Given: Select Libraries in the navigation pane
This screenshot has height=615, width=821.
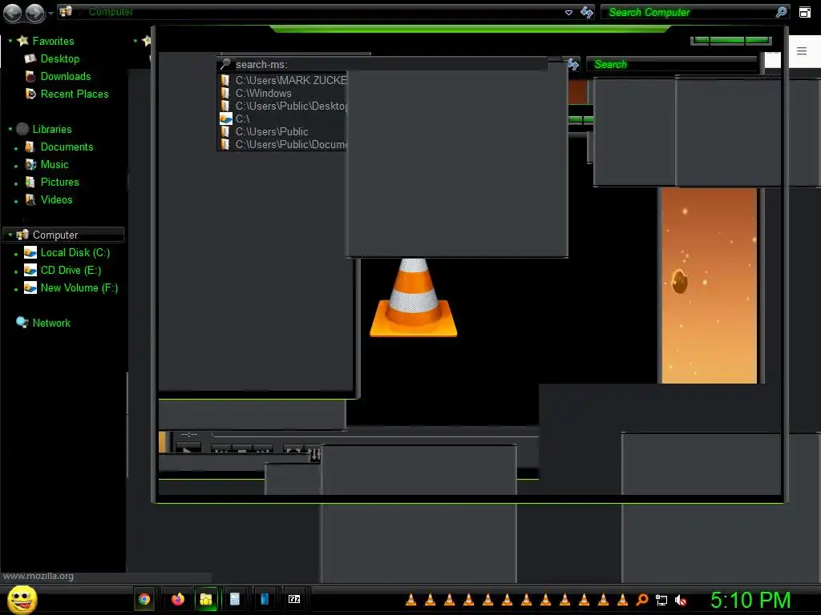Looking at the screenshot, I should click(52, 129).
